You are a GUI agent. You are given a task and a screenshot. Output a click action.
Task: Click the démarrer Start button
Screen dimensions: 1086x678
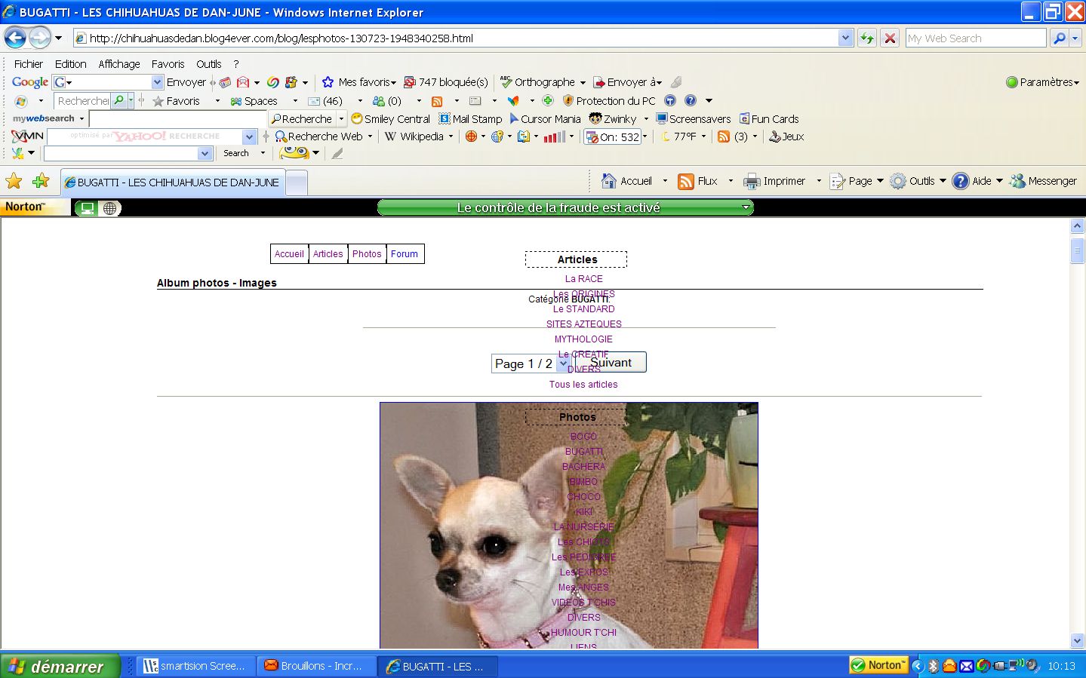pyautogui.click(x=60, y=666)
